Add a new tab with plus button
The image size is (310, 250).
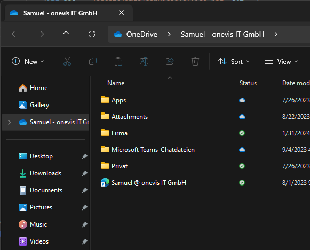145,13
